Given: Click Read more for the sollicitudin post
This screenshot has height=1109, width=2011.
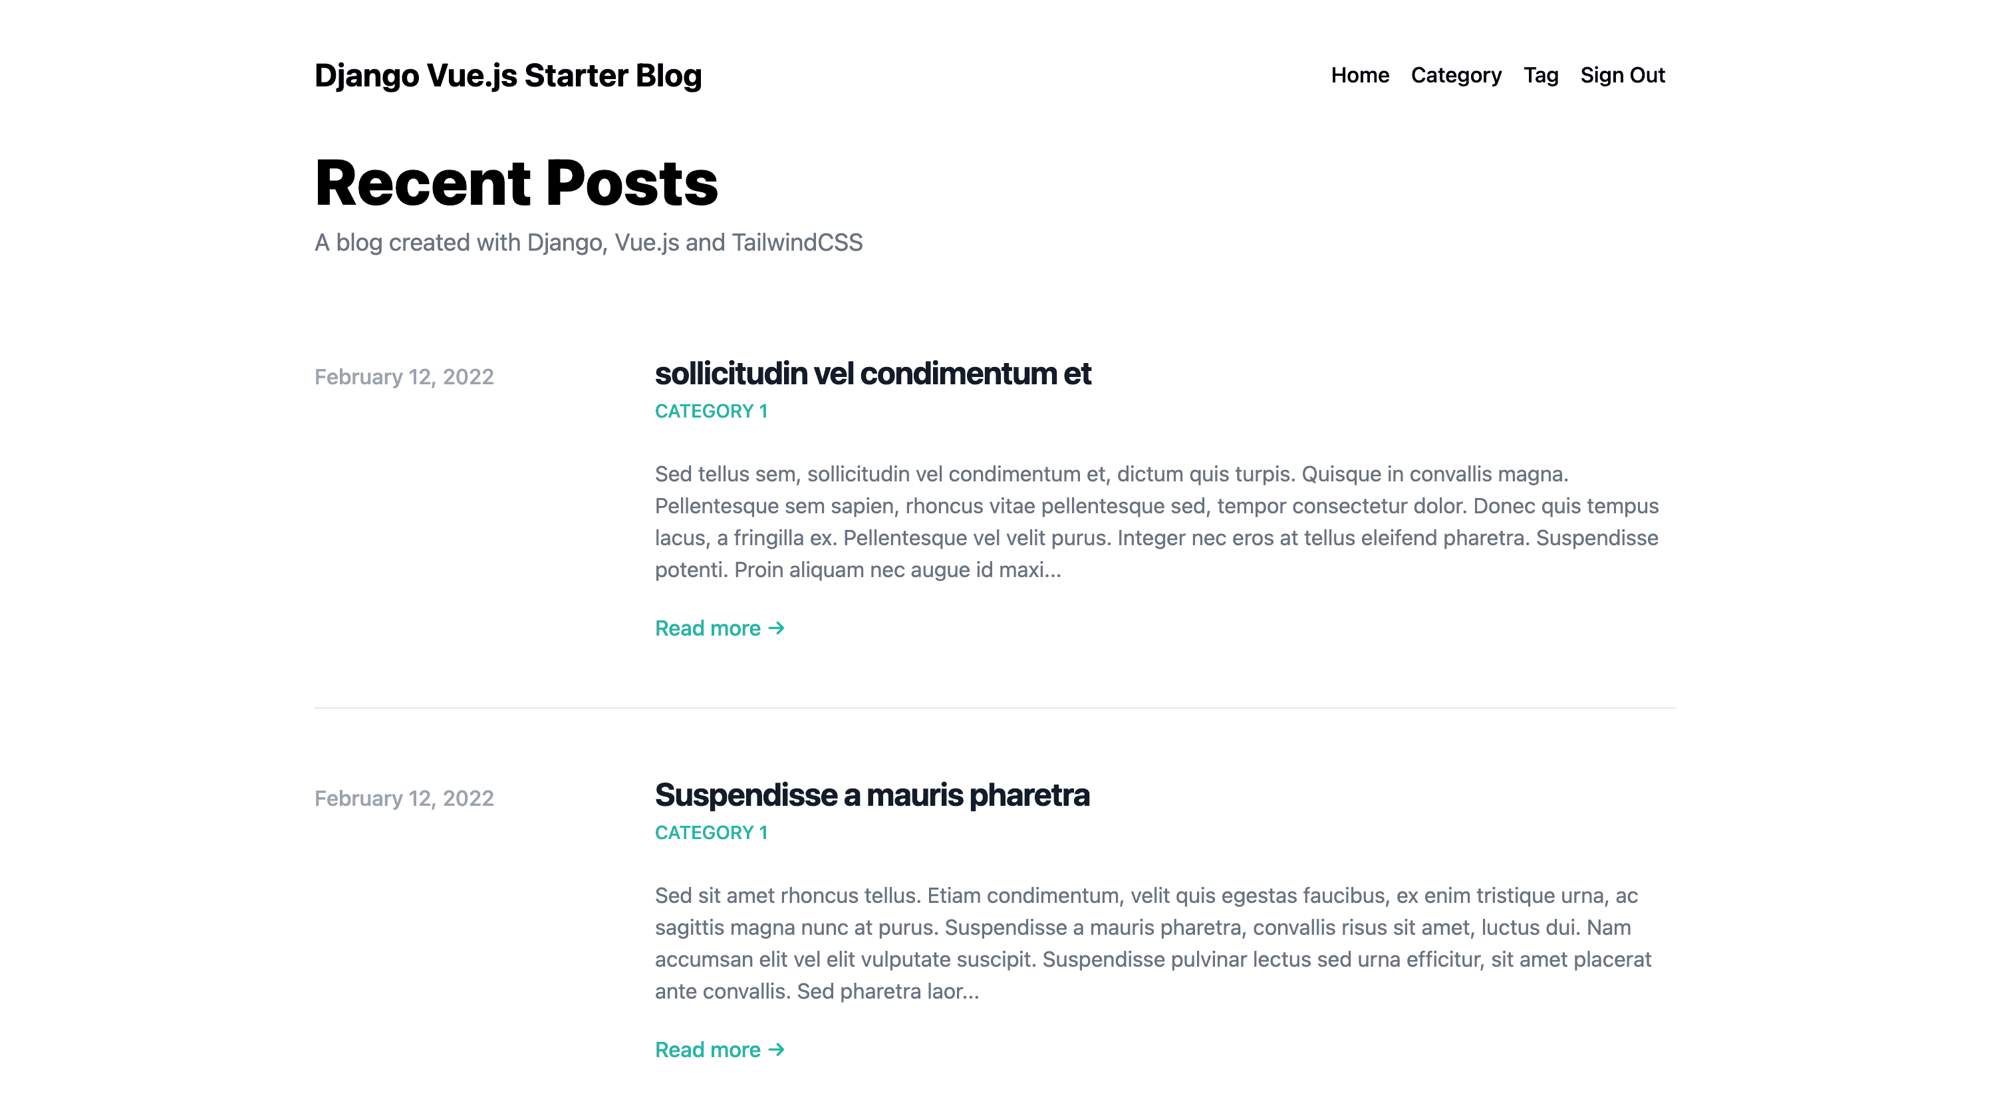Looking at the screenshot, I should (708, 628).
